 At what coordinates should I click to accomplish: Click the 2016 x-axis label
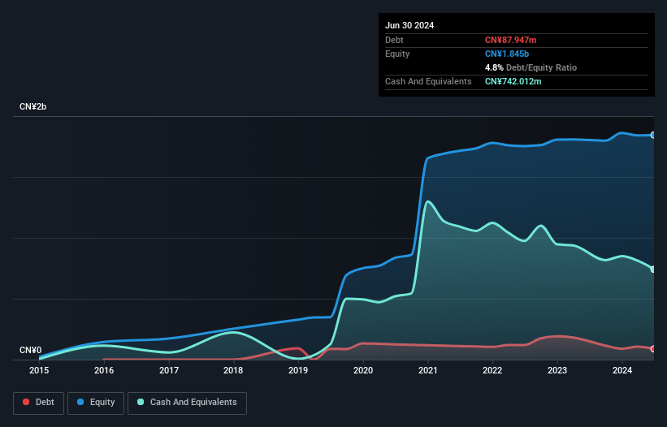click(x=104, y=370)
